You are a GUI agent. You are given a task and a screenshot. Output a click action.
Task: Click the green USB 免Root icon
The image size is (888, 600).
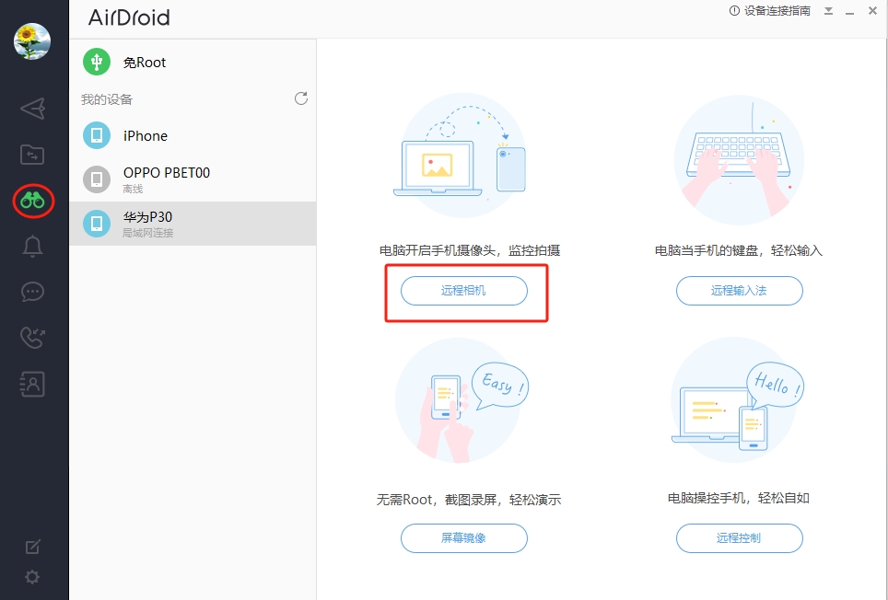point(97,62)
